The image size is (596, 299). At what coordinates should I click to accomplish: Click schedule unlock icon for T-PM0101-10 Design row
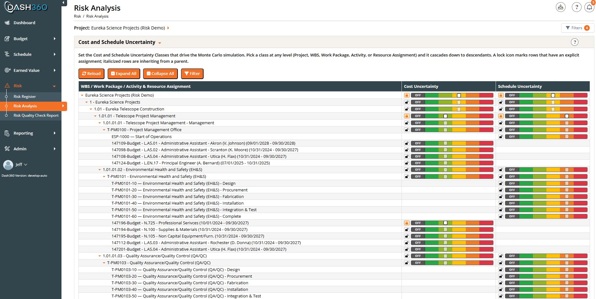coord(501,183)
